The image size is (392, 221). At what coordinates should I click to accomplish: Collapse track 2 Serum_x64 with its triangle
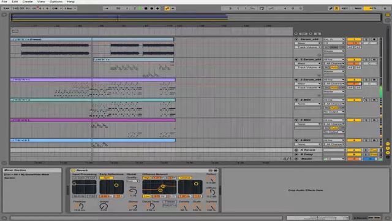296,60
